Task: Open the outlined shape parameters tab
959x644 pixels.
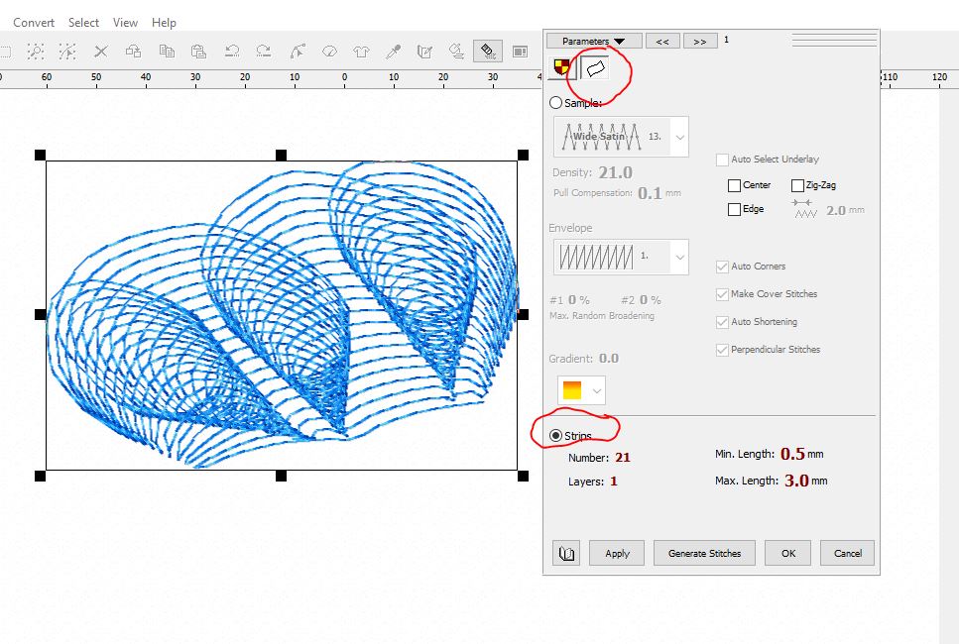Action: click(x=595, y=68)
